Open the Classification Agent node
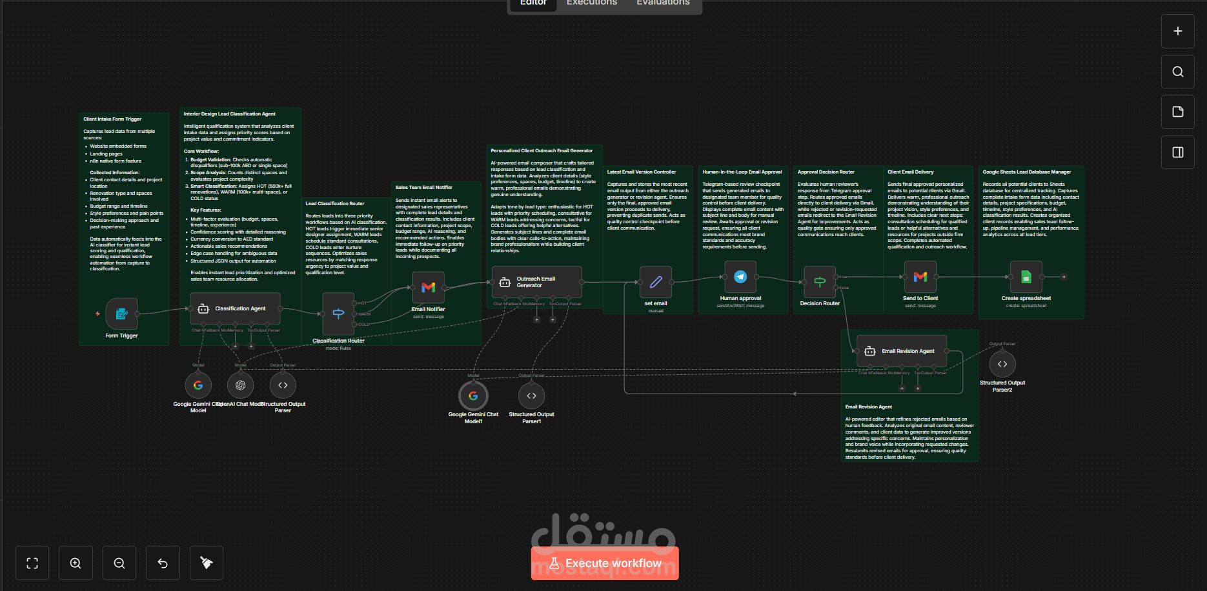 (x=235, y=308)
